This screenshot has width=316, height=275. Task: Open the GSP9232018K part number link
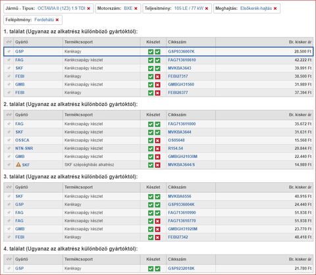tap(181, 268)
